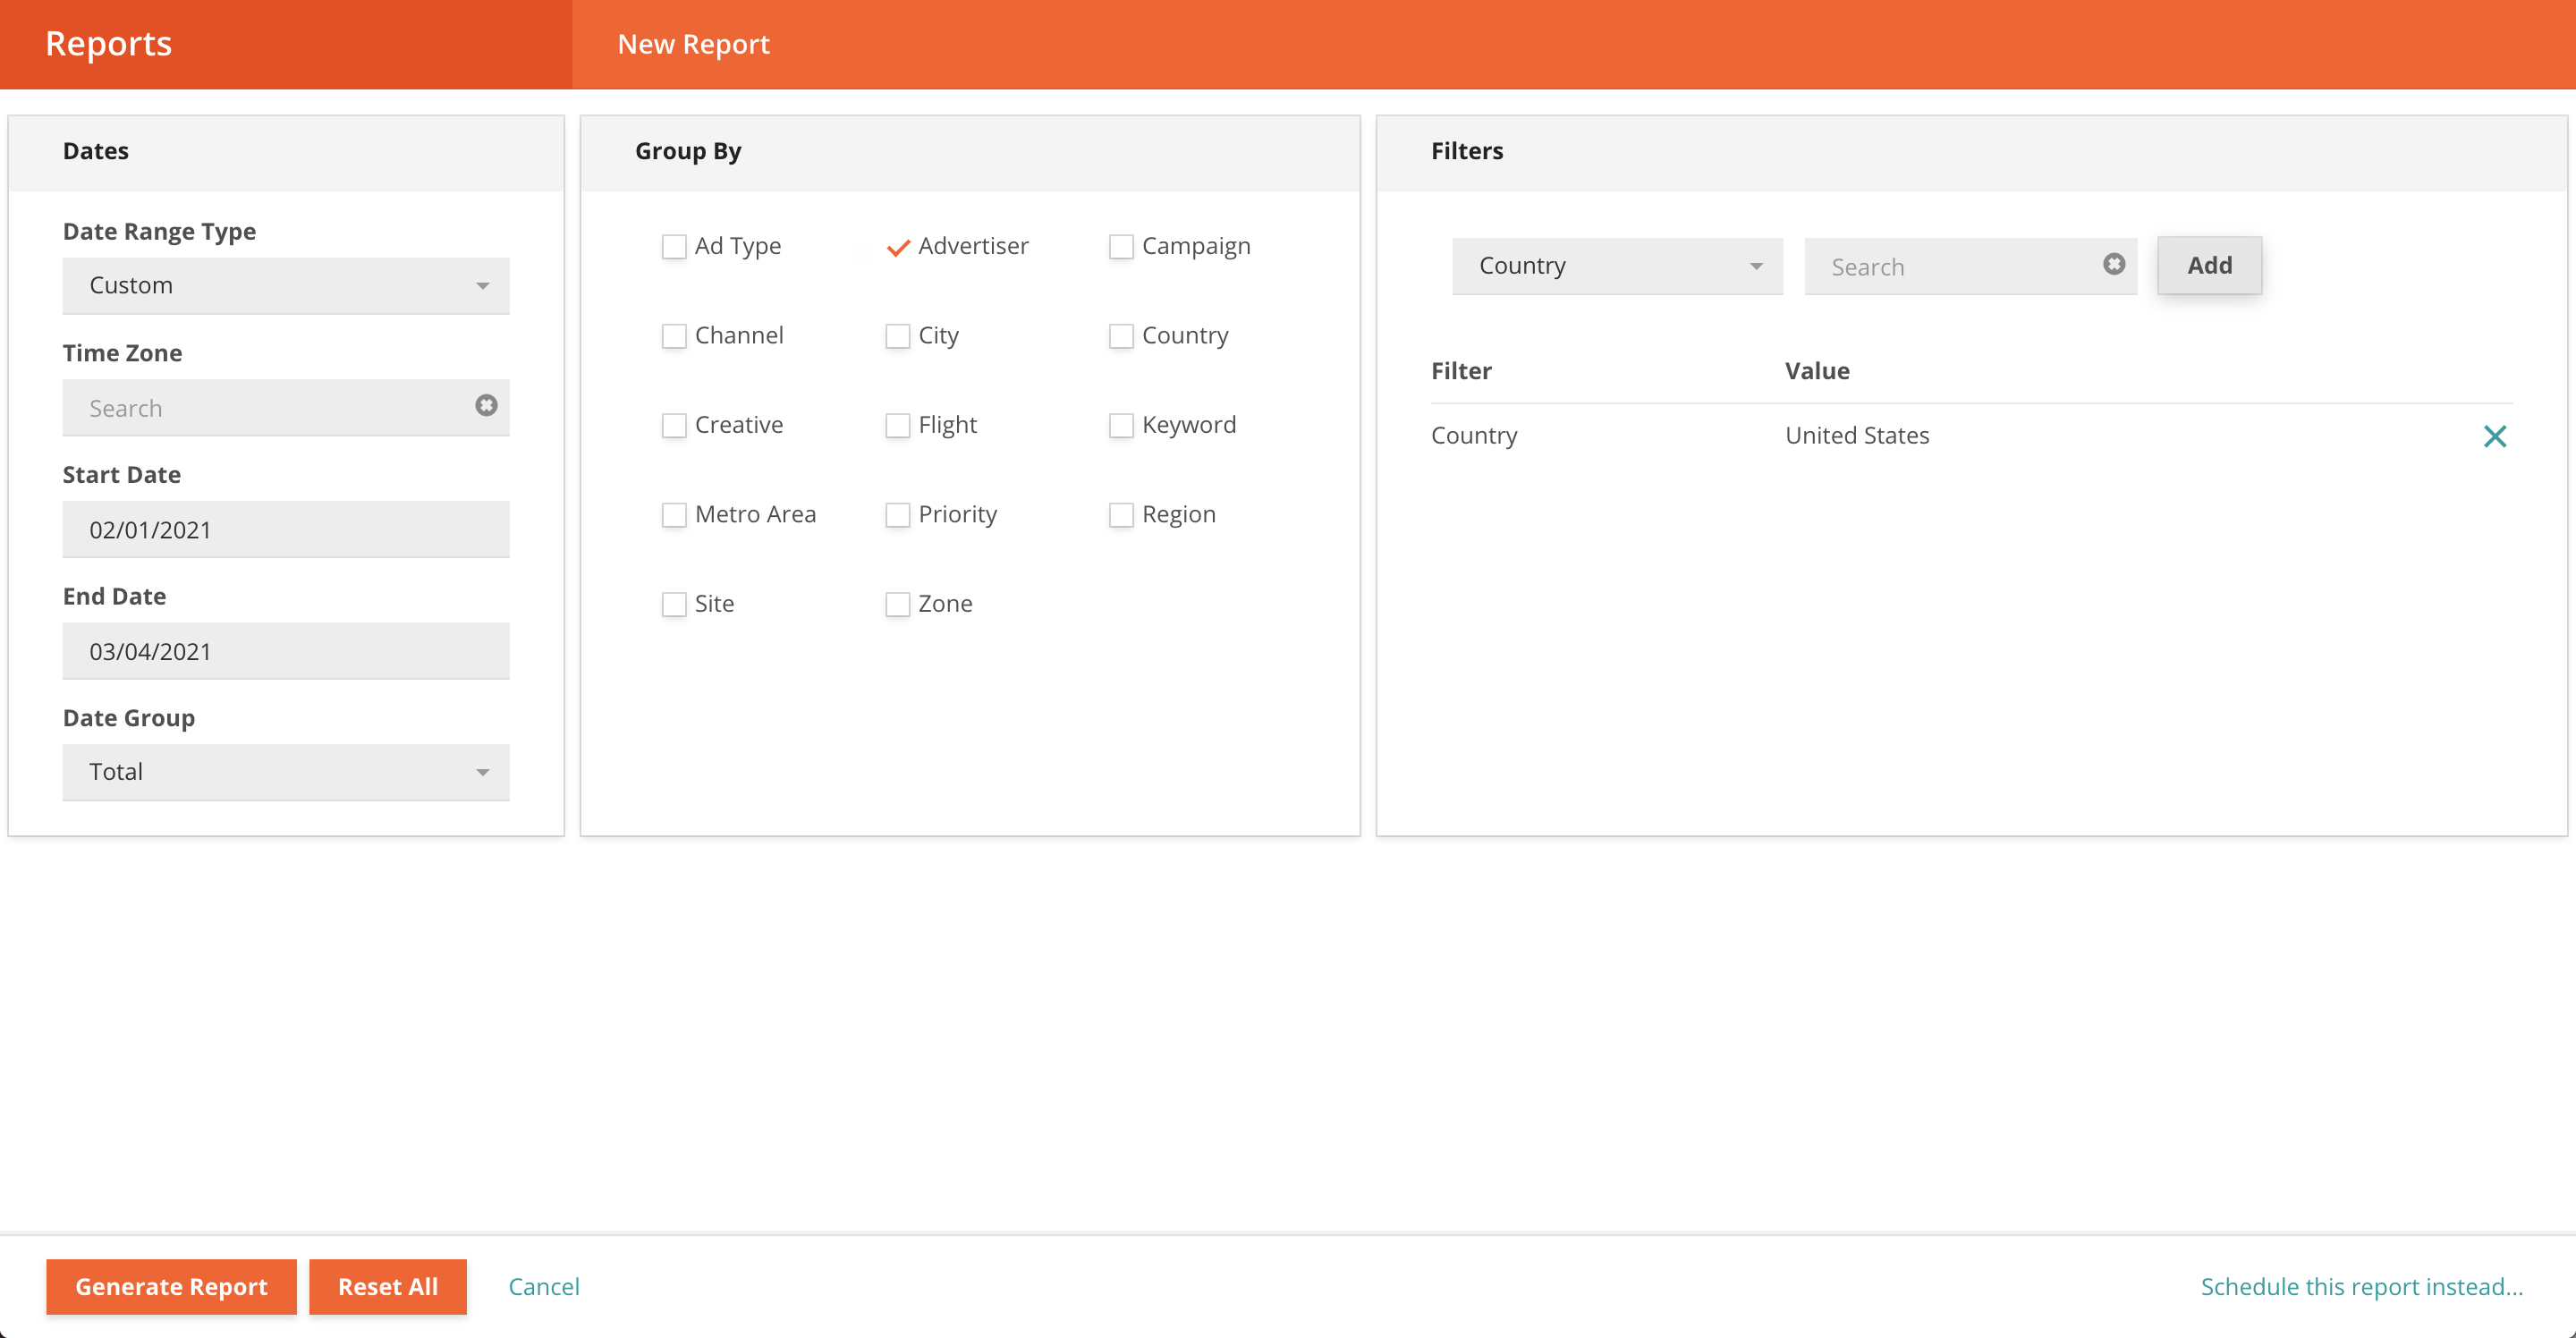Image resolution: width=2576 pixels, height=1338 pixels.
Task: Go to the Reports tab
Action: 108,44
